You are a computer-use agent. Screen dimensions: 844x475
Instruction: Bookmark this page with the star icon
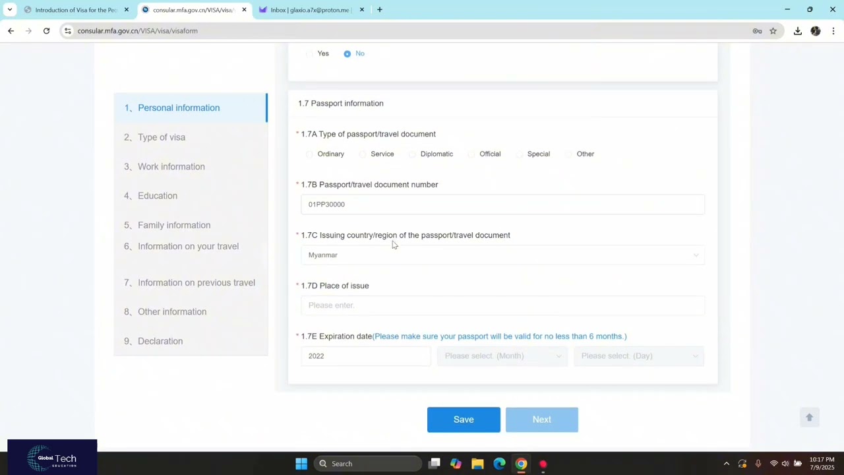pos(773,31)
